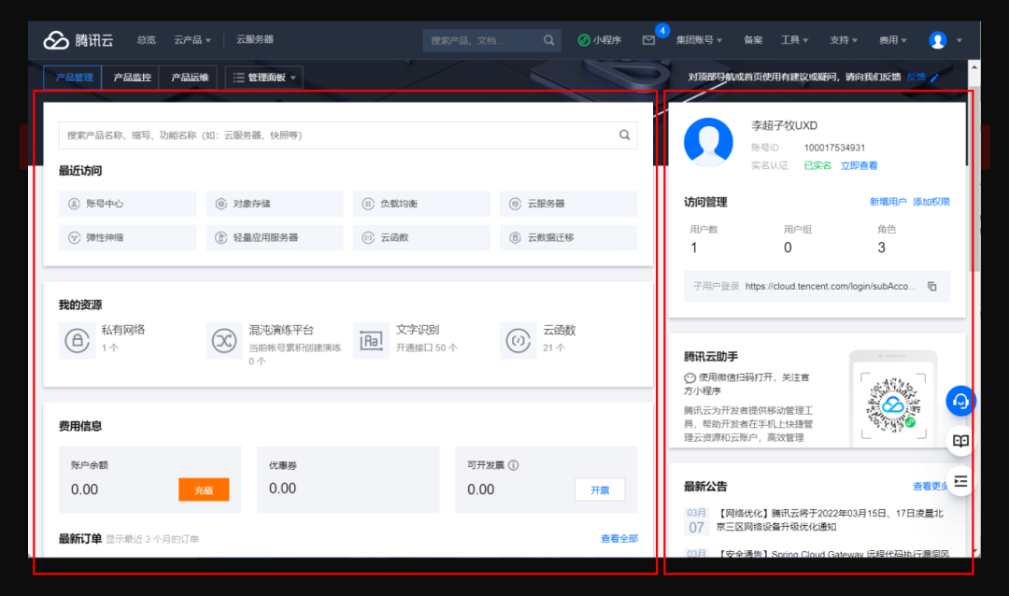Click the 开票 button
This screenshot has height=596, width=1009.
600,490
